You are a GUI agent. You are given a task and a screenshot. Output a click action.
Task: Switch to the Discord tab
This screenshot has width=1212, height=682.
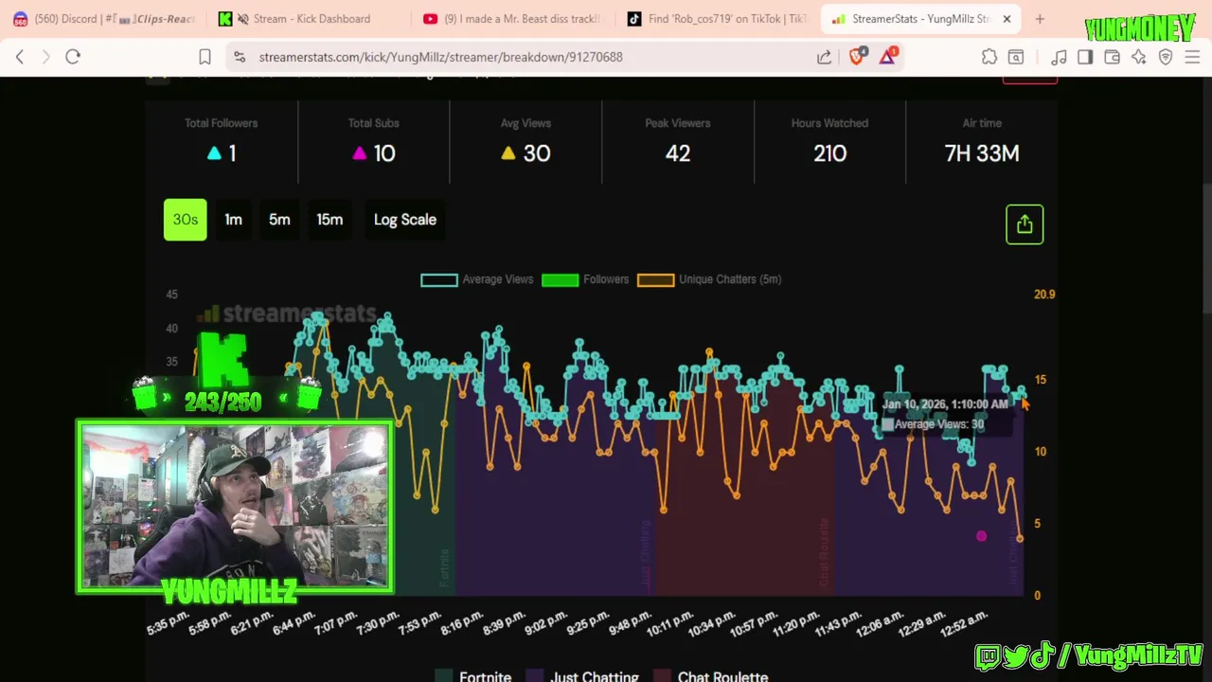pyautogui.click(x=102, y=19)
